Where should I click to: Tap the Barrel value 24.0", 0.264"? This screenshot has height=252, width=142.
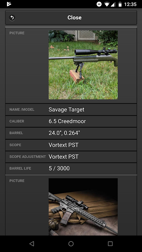pyautogui.click(x=64, y=133)
